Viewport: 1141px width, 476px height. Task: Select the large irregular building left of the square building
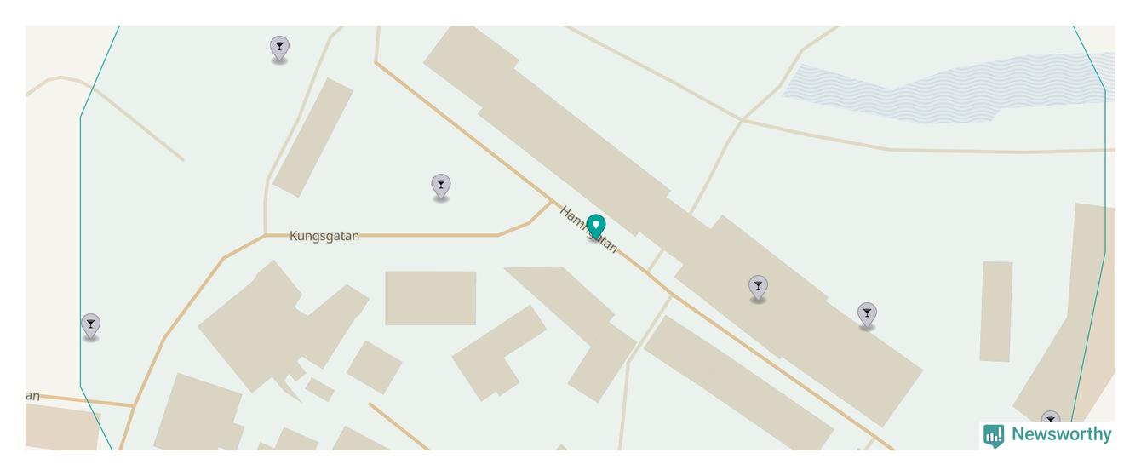[283, 326]
